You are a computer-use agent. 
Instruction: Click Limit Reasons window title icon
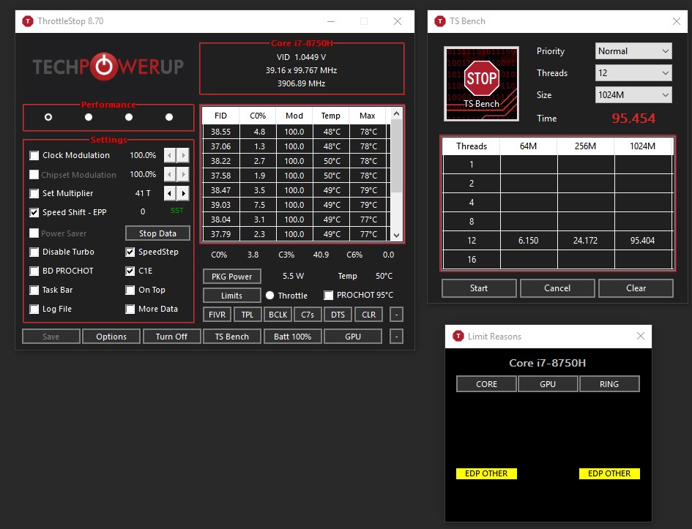point(458,337)
